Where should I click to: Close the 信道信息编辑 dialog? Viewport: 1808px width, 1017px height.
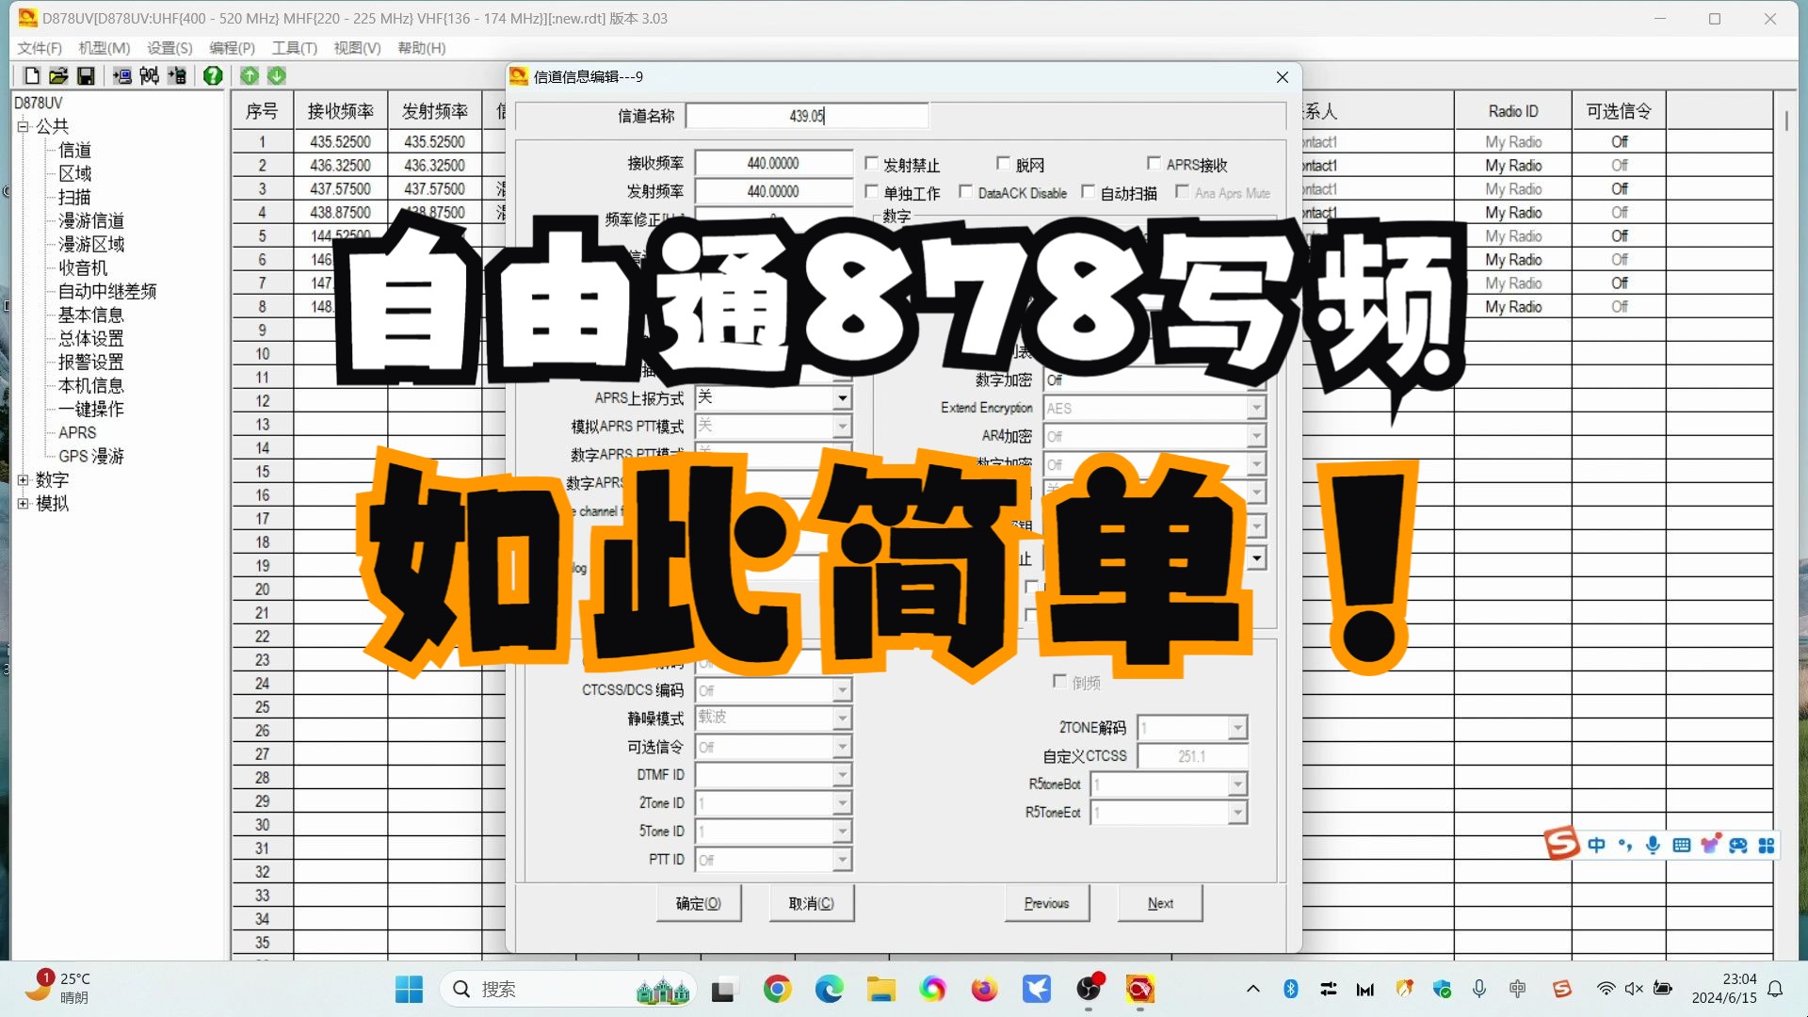[1283, 77]
